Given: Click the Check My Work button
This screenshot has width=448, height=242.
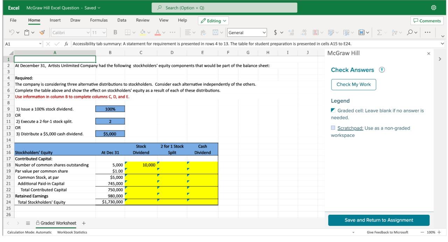Looking at the screenshot, I should coord(353,85).
